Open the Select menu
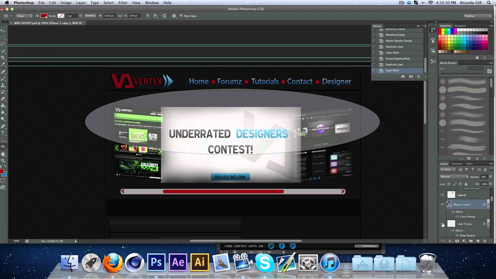The height and width of the screenshot is (279, 496). click(x=108, y=3)
